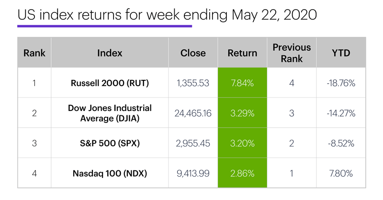383x200 pixels.
Task: Click the 1,355.53 close value
Action: [x=193, y=83]
